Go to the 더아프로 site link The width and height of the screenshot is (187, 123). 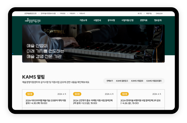[63, 13]
